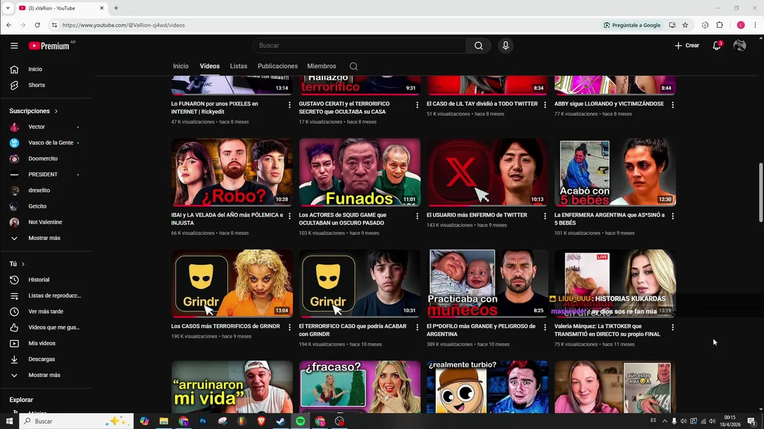
Task: Play the Squid Game Funados thumbnail
Action: click(360, 172)
